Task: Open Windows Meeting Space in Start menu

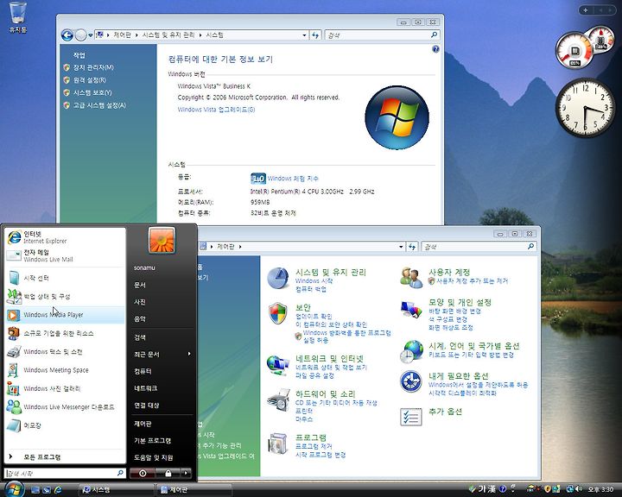Action: 65,370
